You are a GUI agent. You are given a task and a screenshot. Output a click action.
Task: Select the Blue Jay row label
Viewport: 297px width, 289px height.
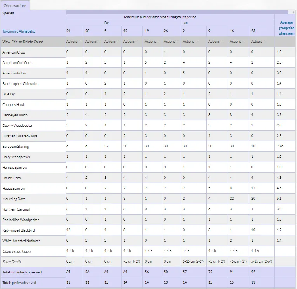9,94
